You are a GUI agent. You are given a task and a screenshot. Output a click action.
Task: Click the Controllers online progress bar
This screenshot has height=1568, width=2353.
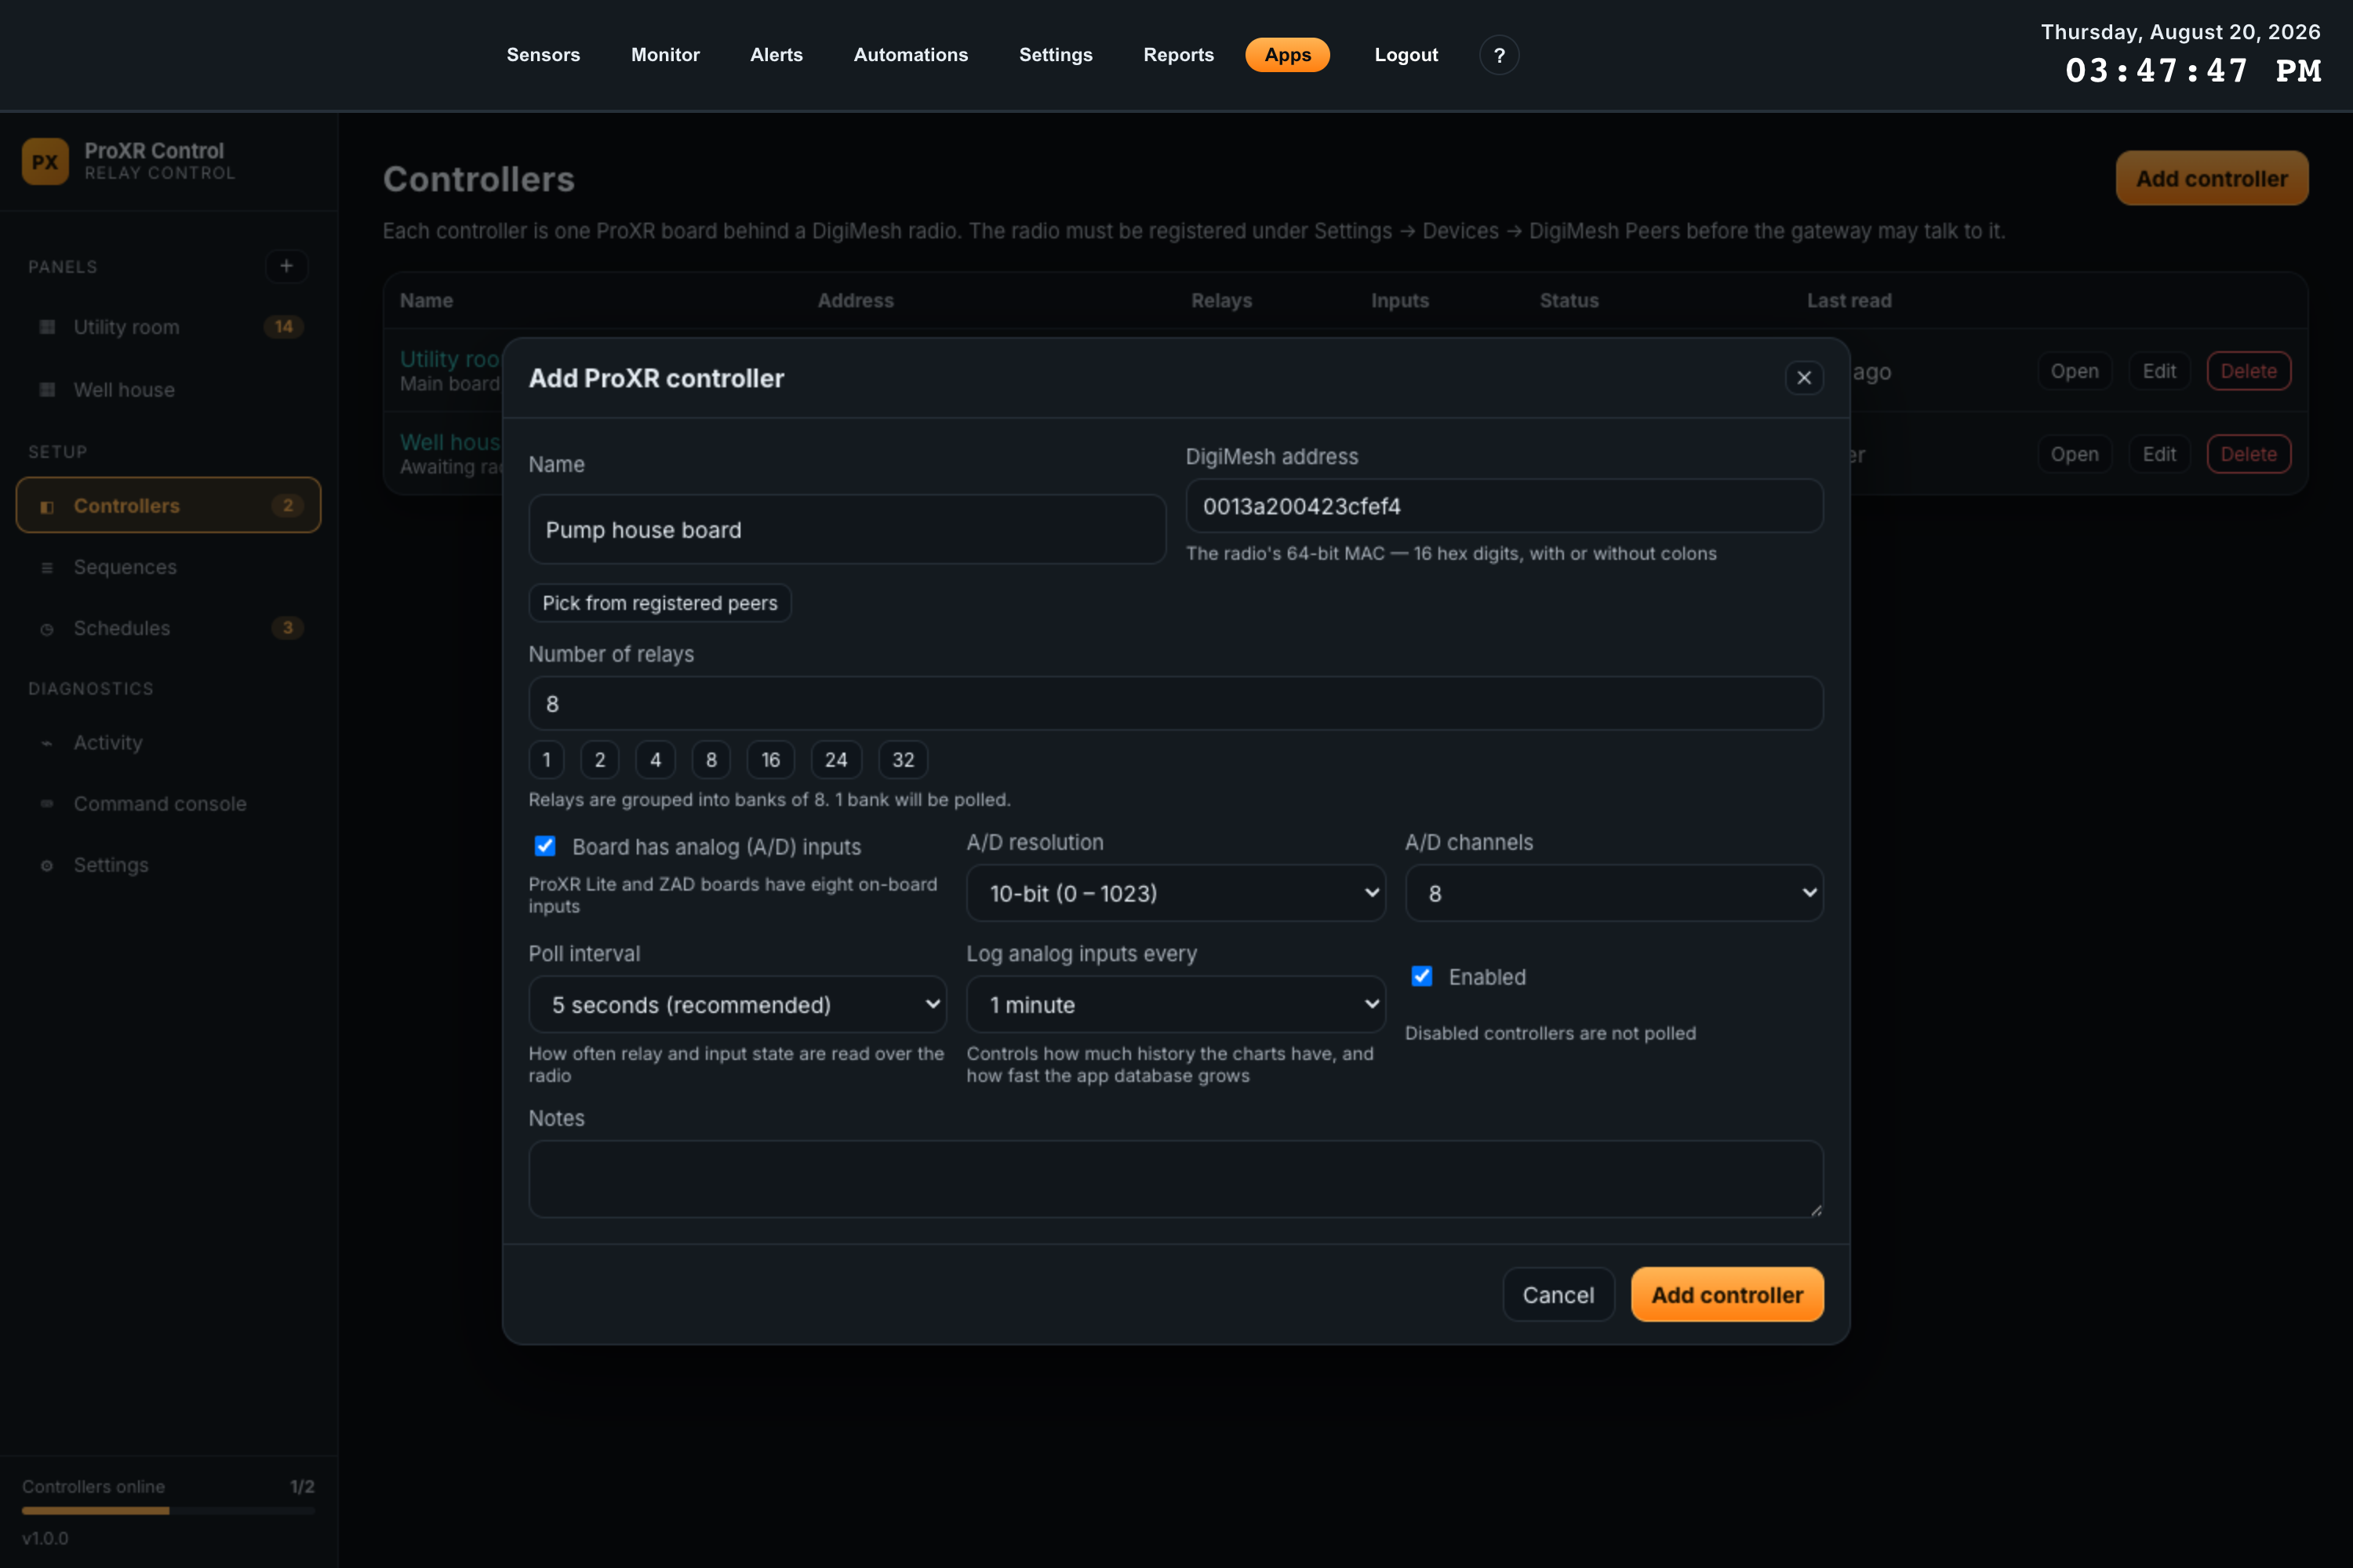pyautogui.click(x=168, y=1510)
